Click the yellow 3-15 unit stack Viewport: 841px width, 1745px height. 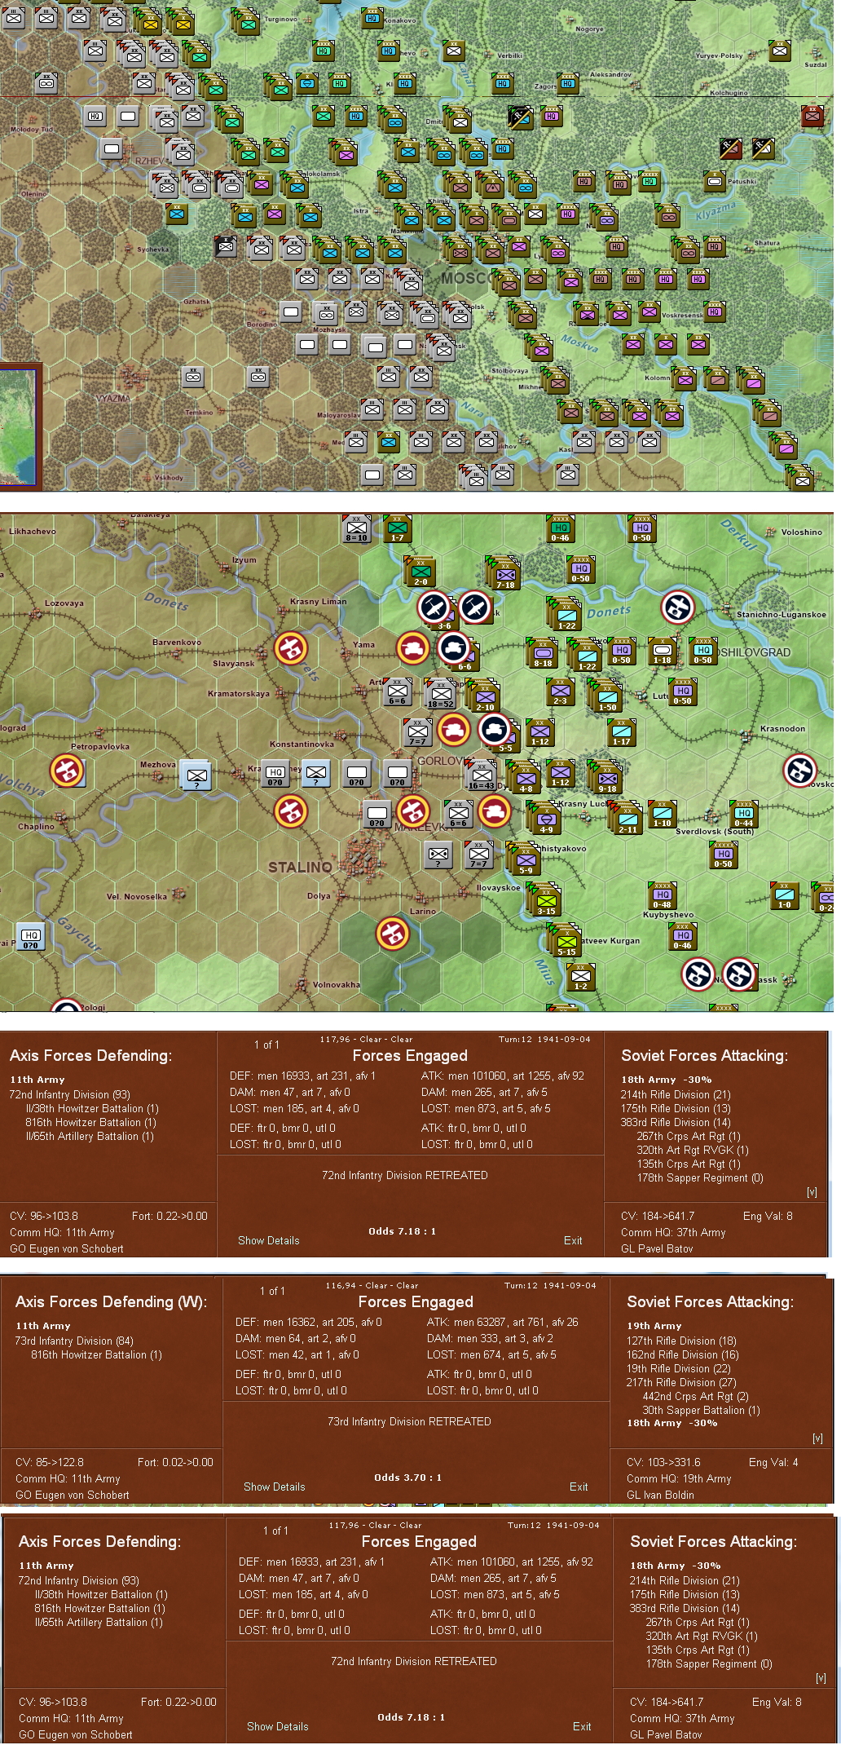(x=544, y=899)
